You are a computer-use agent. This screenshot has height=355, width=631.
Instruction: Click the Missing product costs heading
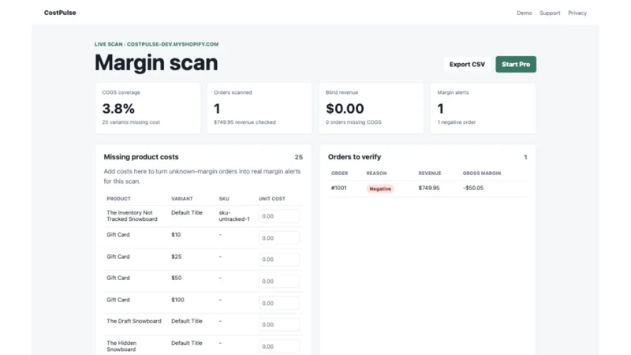(x=141, y=157)
